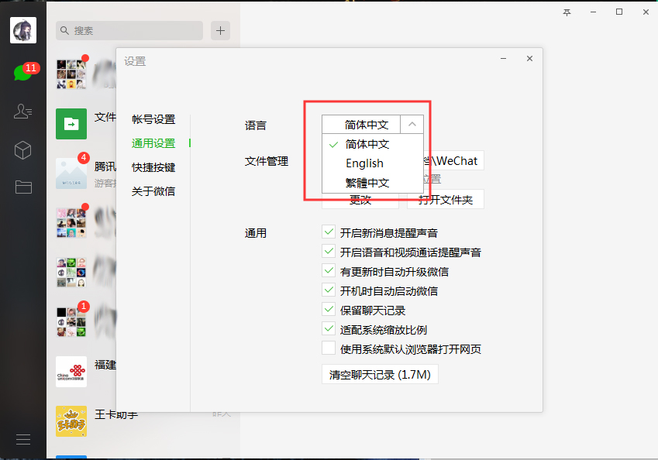This screenshot has width=658, height=460.
Task: Select English from the language dropdown
Action: click(x=364, y=163)
